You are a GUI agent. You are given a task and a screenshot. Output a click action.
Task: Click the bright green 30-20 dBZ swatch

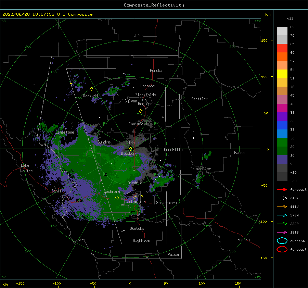coord(282,142)
